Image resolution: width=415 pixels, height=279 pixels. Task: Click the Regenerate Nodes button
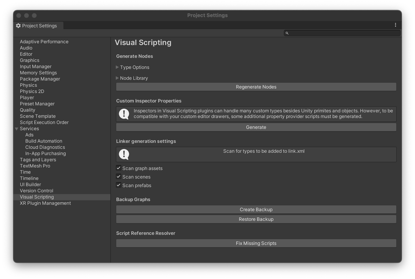click(256, 87)
